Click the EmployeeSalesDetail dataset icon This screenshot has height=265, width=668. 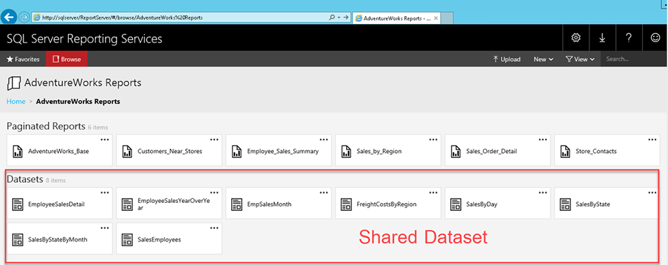(17, 204)
